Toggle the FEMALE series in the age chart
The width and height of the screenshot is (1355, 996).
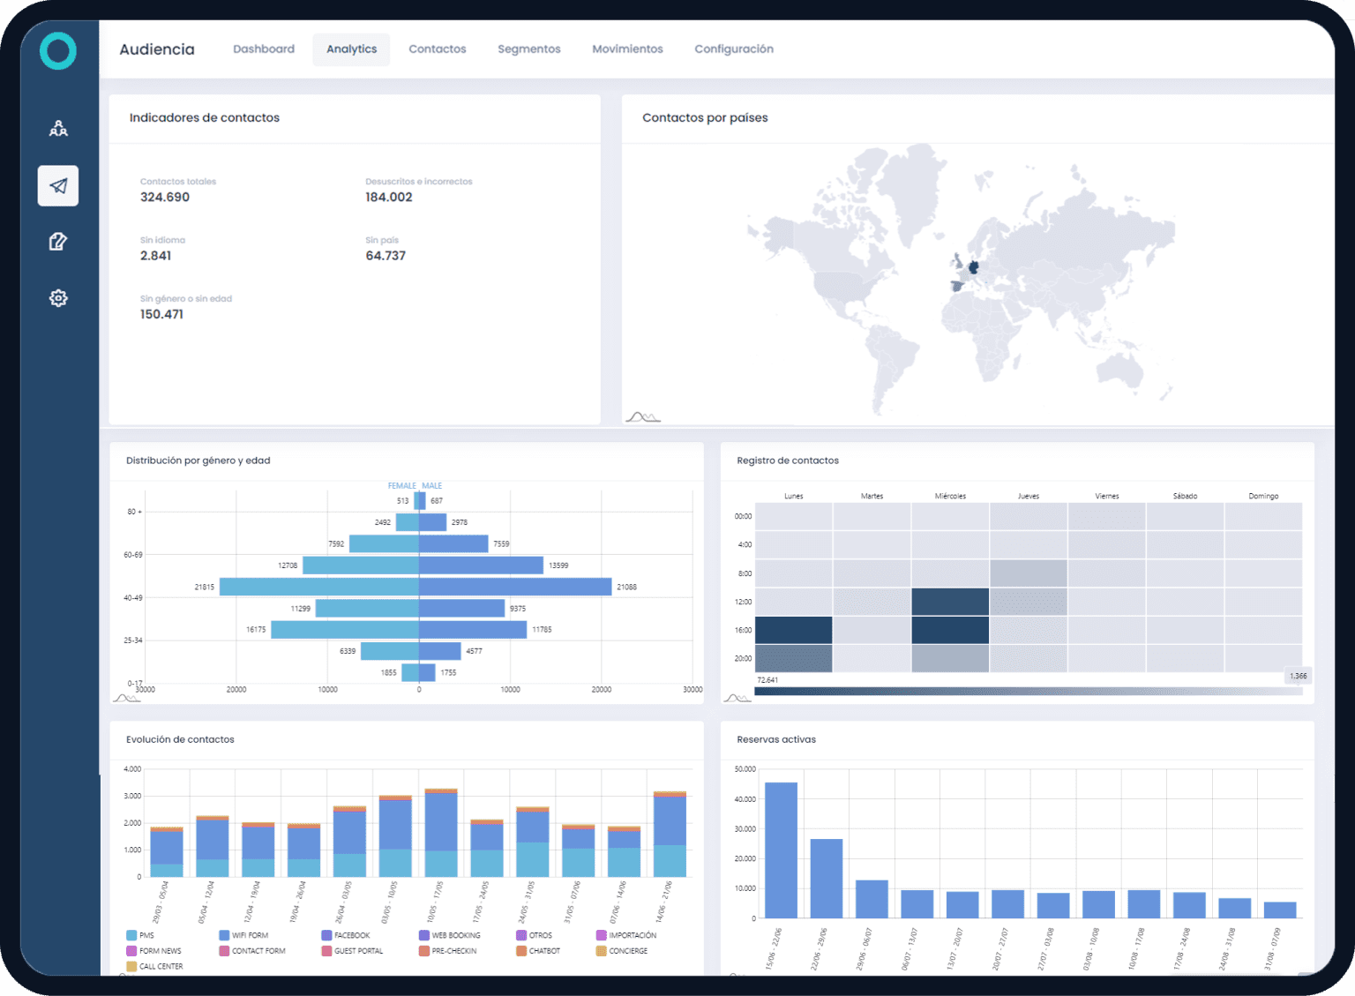coord(401,485)
